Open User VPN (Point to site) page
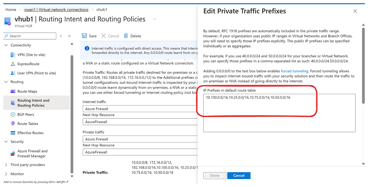Viewport: 368px width, 187px height. [x=37, y=73]
